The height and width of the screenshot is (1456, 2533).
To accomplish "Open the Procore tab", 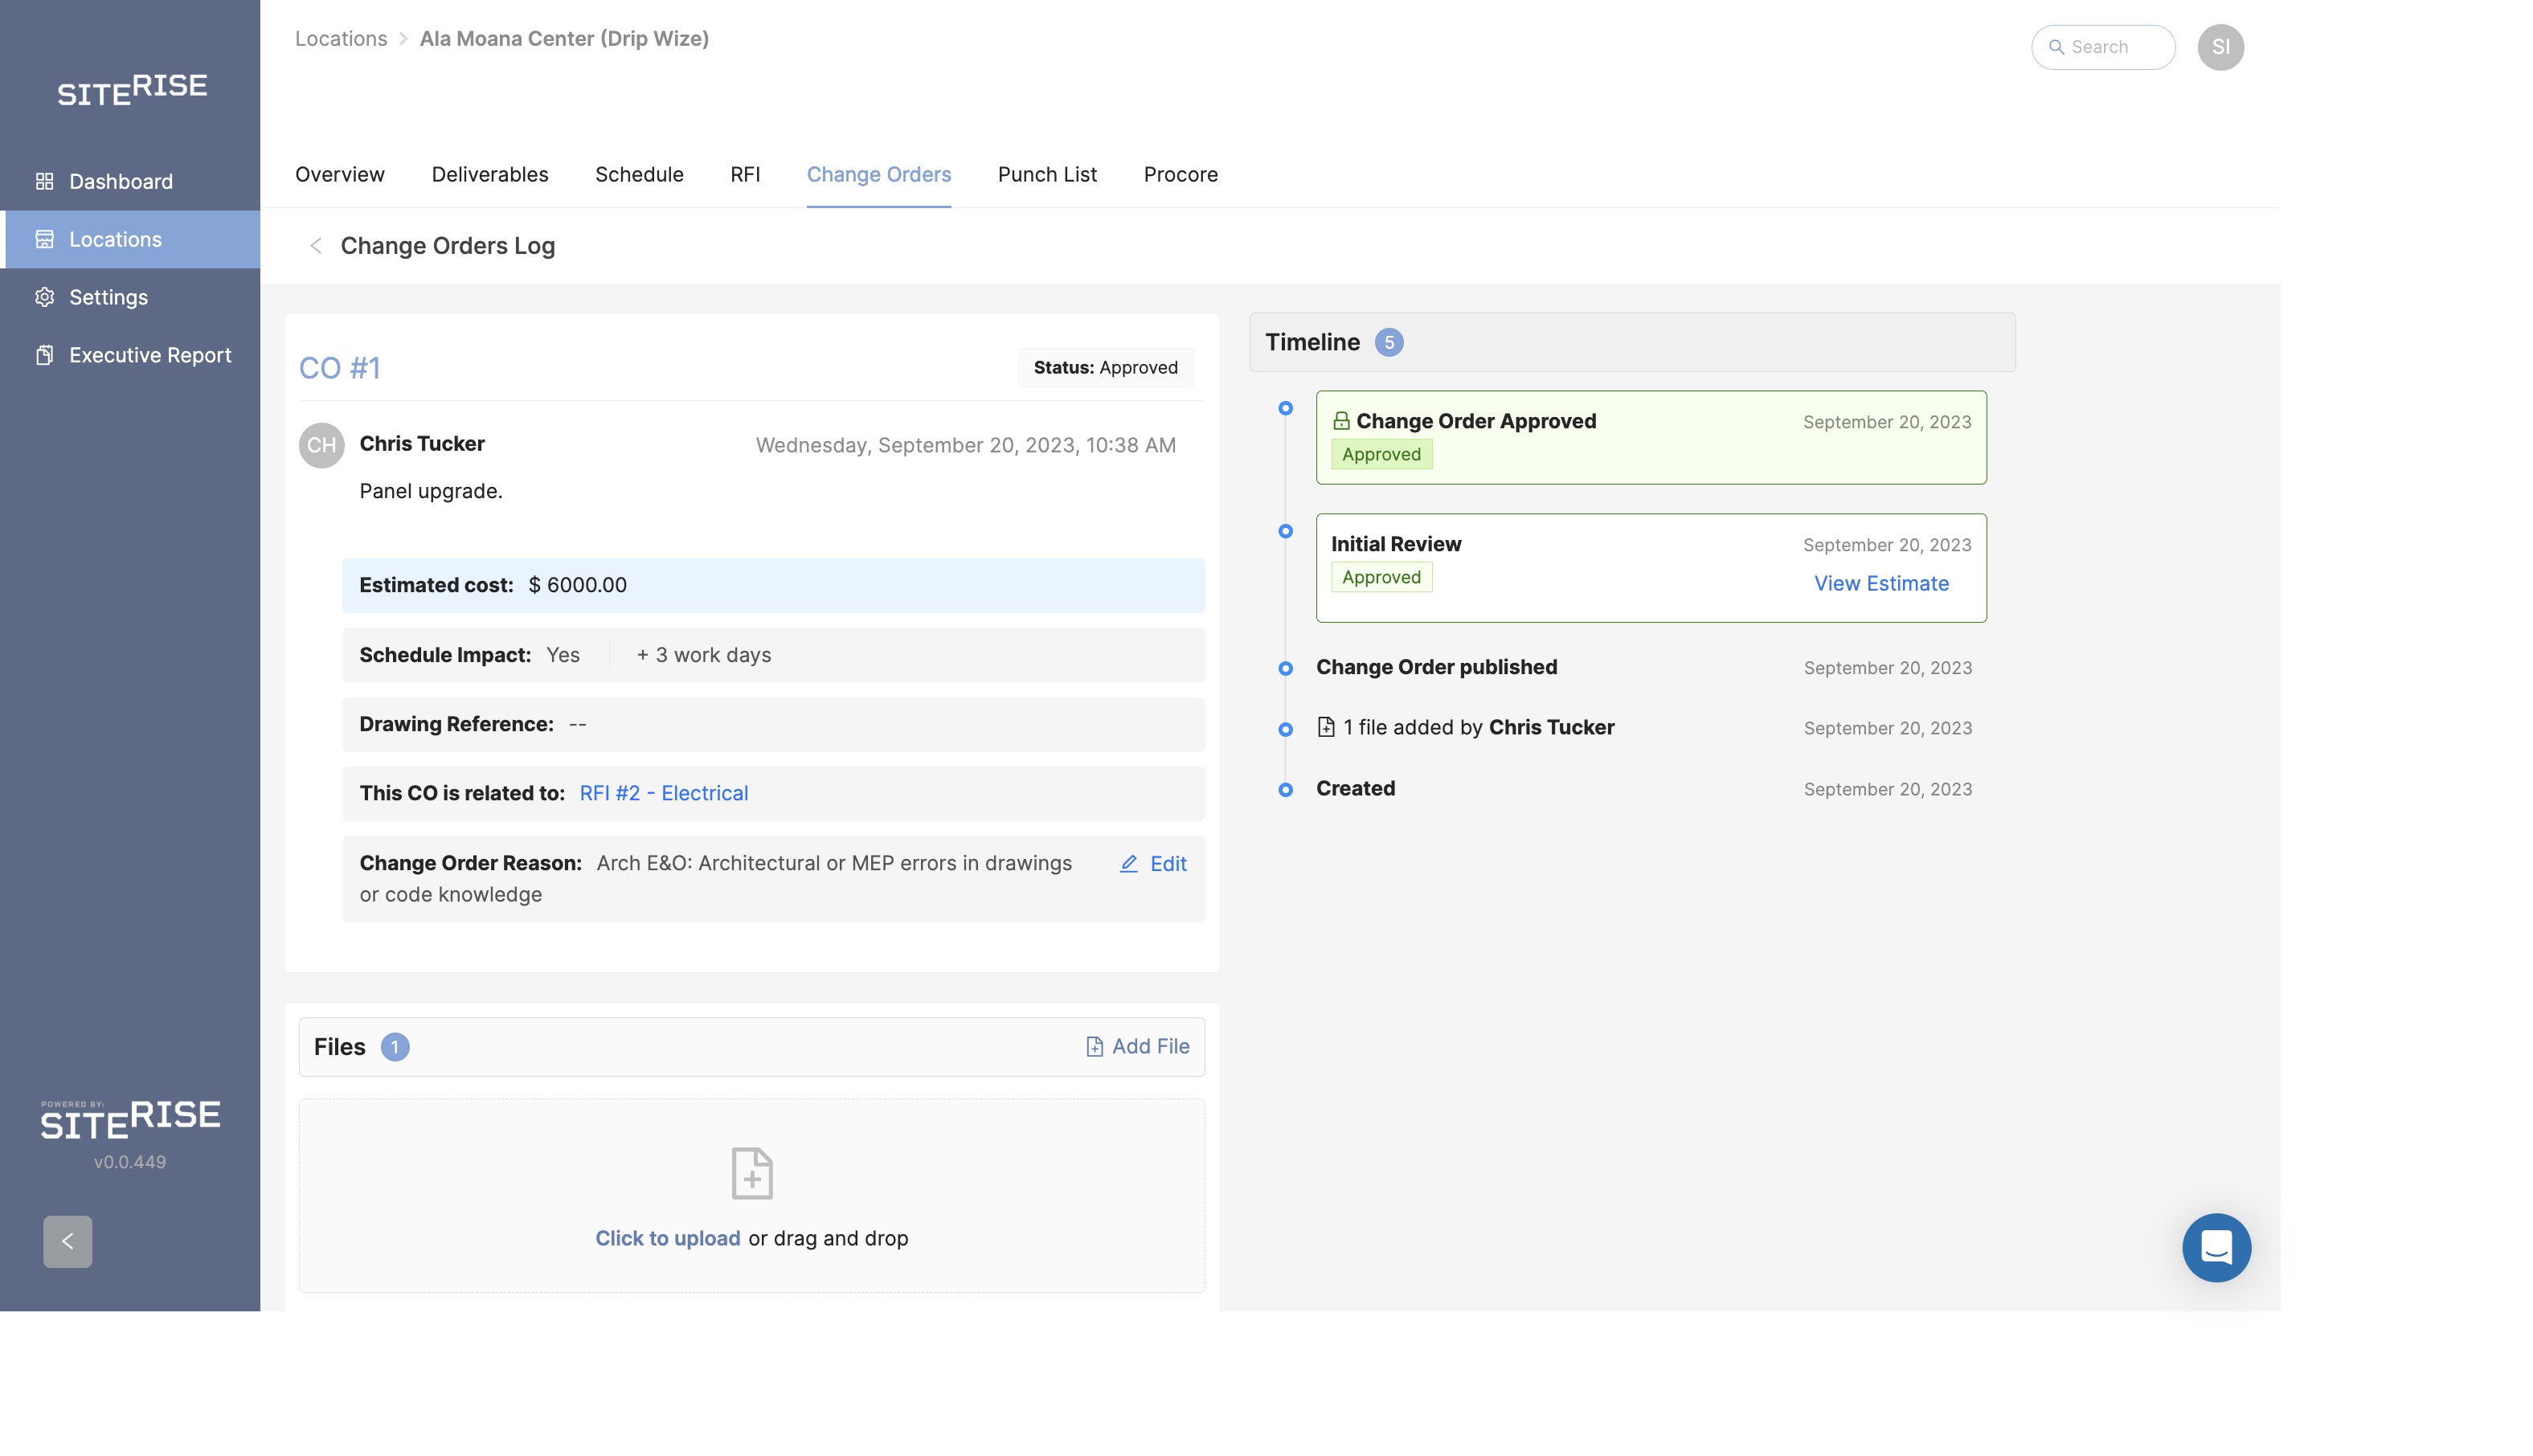I will click(x=1180, y=174).
